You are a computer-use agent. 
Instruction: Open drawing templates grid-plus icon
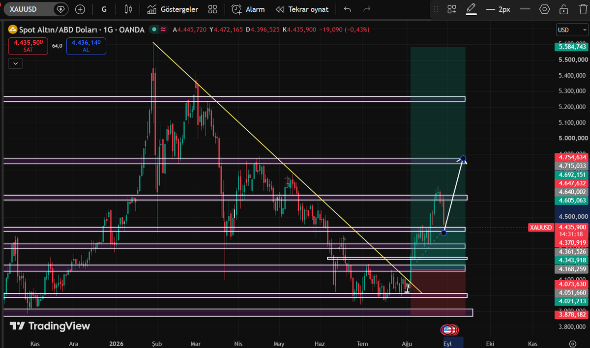coord(452,9)
